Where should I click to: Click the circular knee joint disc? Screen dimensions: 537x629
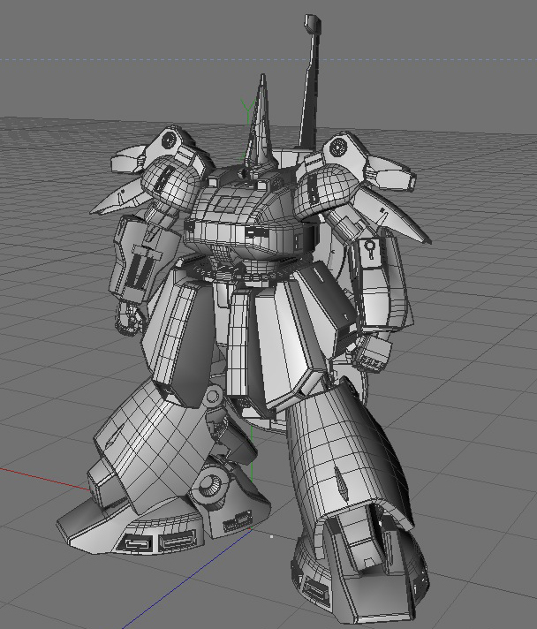212,486
